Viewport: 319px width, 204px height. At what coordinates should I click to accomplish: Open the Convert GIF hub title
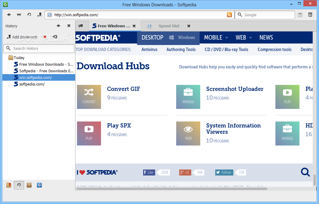click(124, 89)
